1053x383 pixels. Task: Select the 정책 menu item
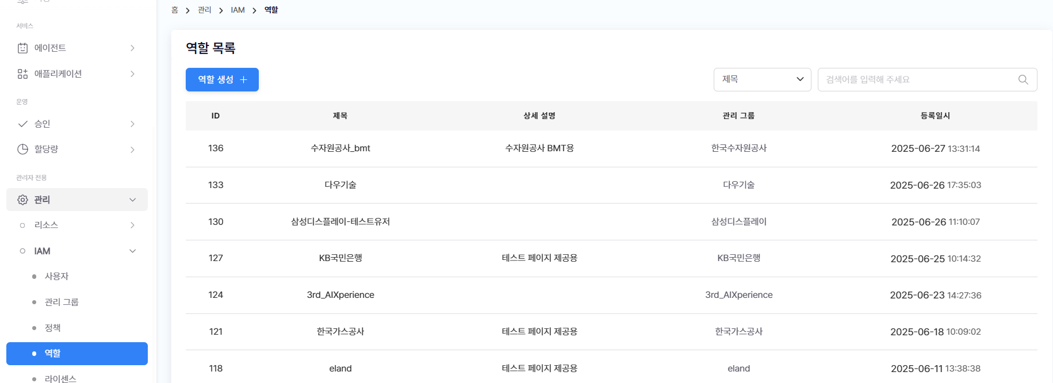[53, 328]
